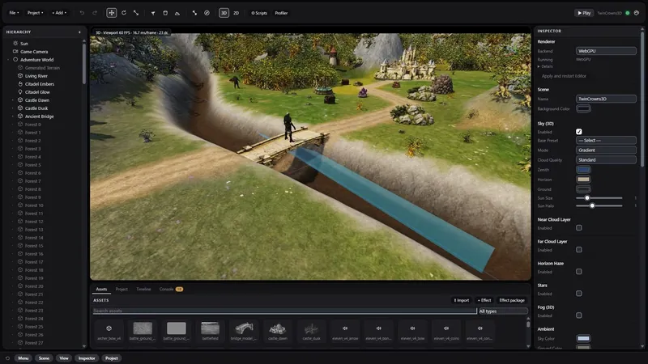648x364 pixels.
Task: Open the All types asset filter
Action: (x=502, y=311)
